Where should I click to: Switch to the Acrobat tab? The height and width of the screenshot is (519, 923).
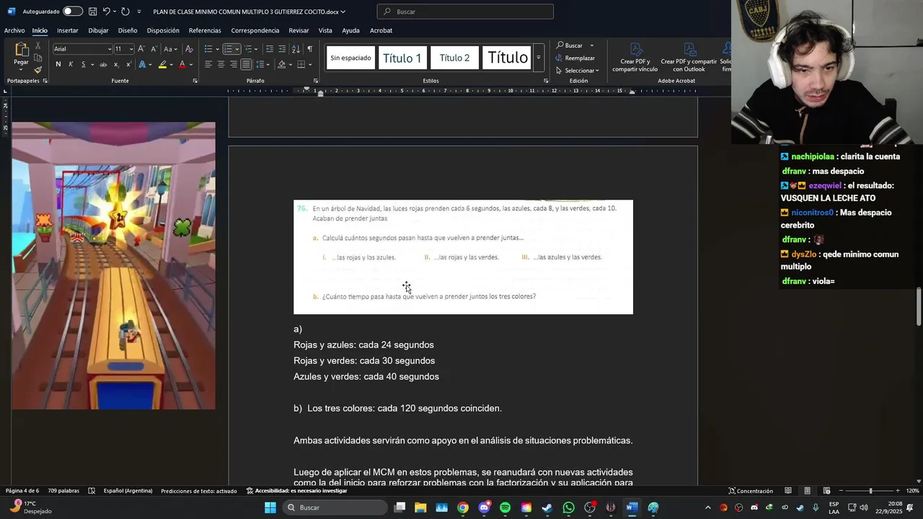381,30
